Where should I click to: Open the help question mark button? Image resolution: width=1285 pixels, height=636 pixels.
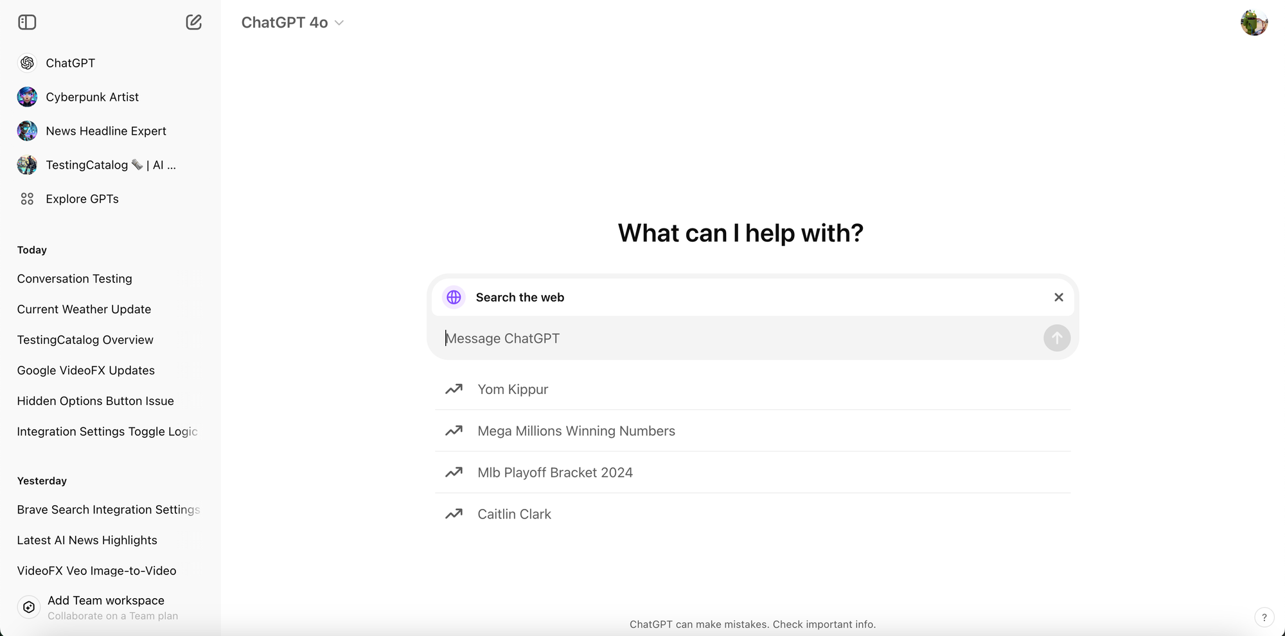(1264, 617)
